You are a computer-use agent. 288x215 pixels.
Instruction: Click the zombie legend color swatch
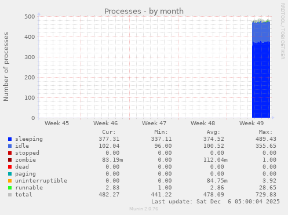coord(10,160)
